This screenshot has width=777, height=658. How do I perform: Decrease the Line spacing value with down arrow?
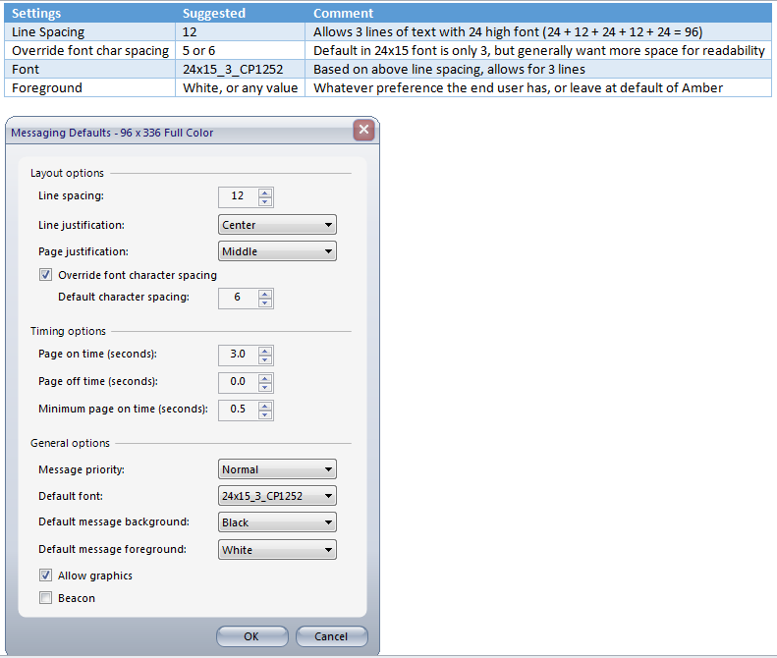[x=265, y=201]
